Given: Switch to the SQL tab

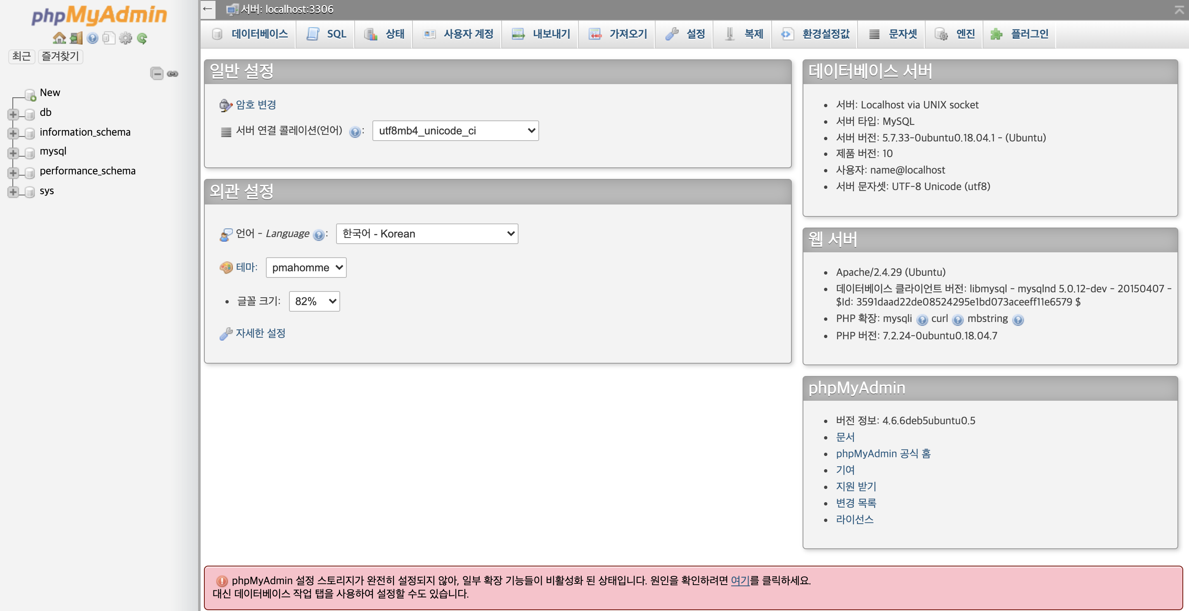Looking at the screenshot, I should (327, 34).
